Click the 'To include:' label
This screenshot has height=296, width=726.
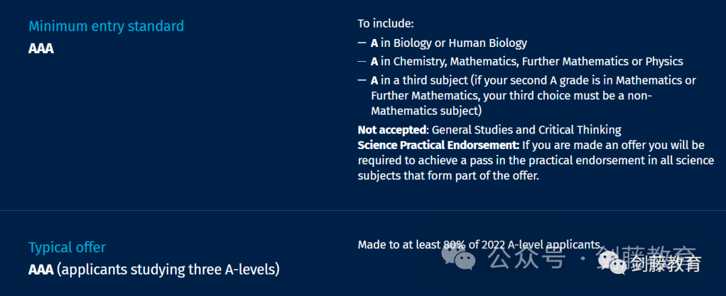point(386,23)
